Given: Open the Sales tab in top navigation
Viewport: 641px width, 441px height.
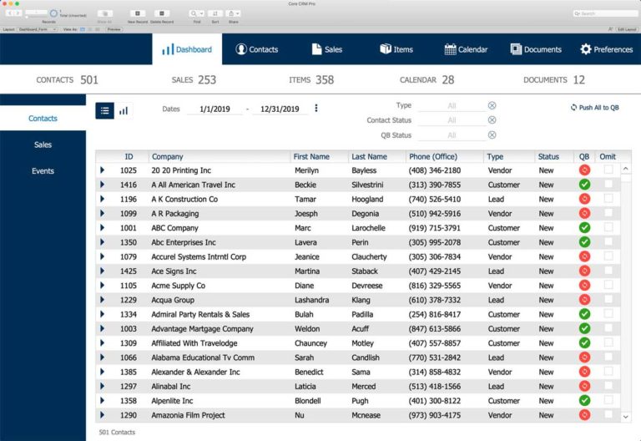Looking at the screenshot, I should tap(327, 49).
